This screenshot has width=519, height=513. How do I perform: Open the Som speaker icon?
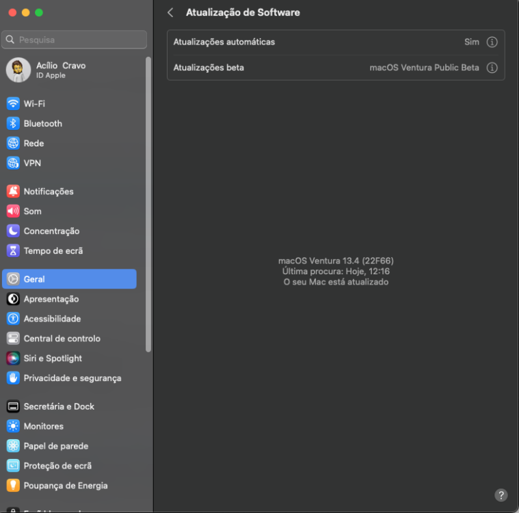[x=13, y=211]
